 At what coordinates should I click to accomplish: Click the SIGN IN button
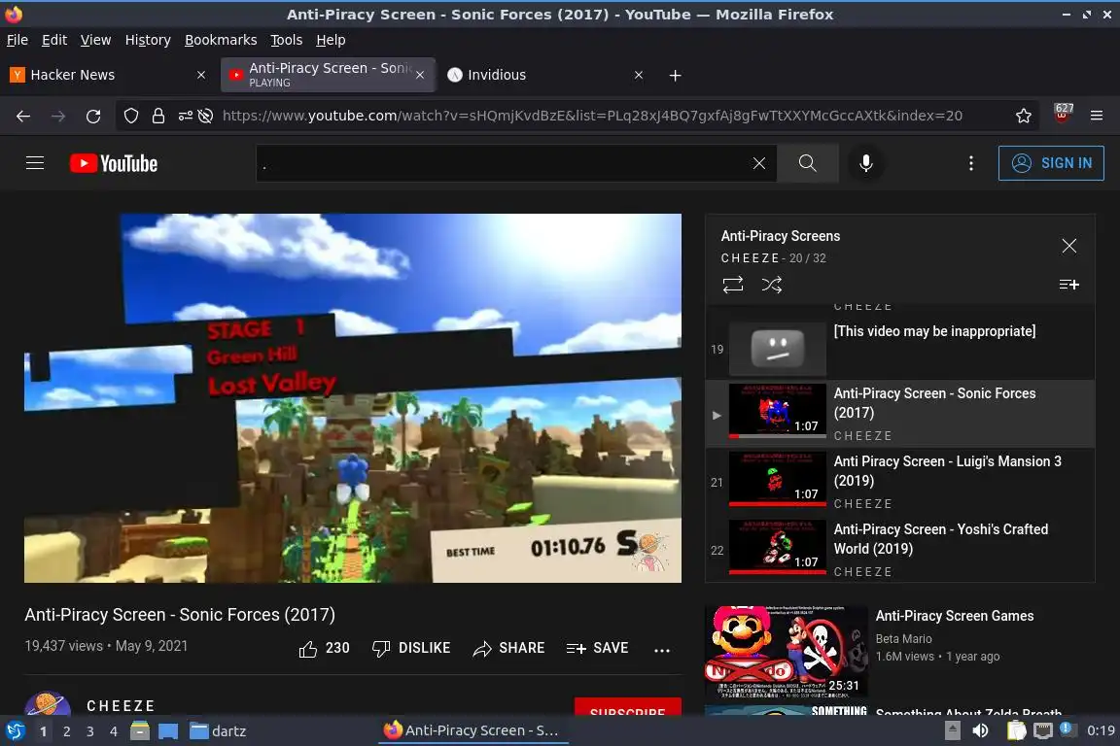tap(1051, 163)
